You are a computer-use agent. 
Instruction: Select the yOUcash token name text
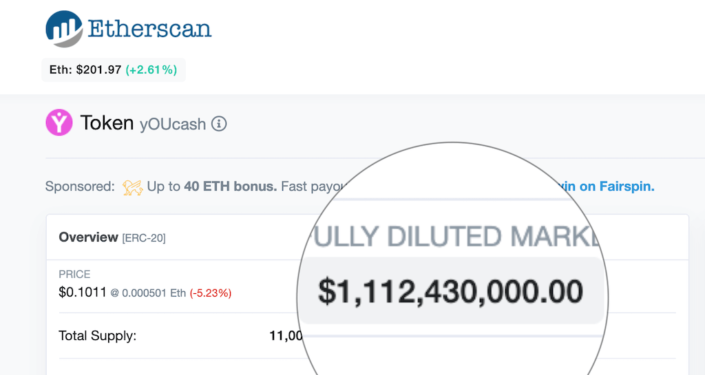point(173,124)
